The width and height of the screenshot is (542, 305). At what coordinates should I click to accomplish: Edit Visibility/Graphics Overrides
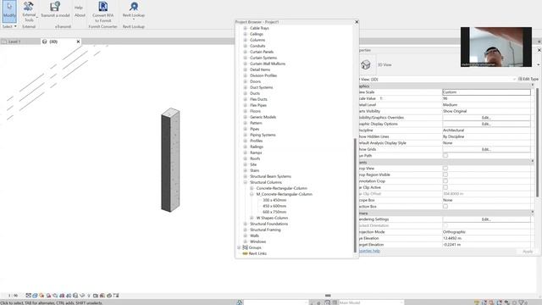(486, 118)
